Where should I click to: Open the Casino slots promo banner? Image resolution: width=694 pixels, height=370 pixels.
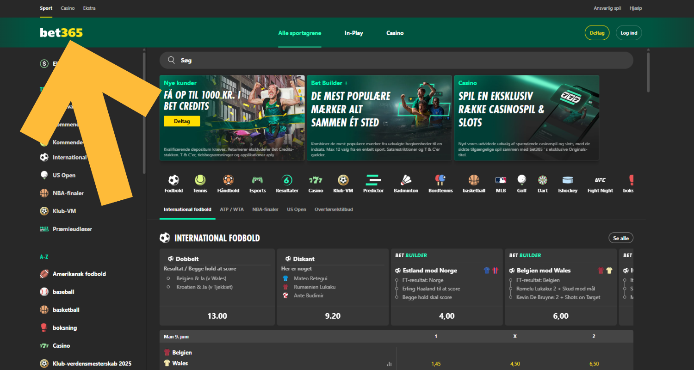pyautogui.click(x=527, y=118)
